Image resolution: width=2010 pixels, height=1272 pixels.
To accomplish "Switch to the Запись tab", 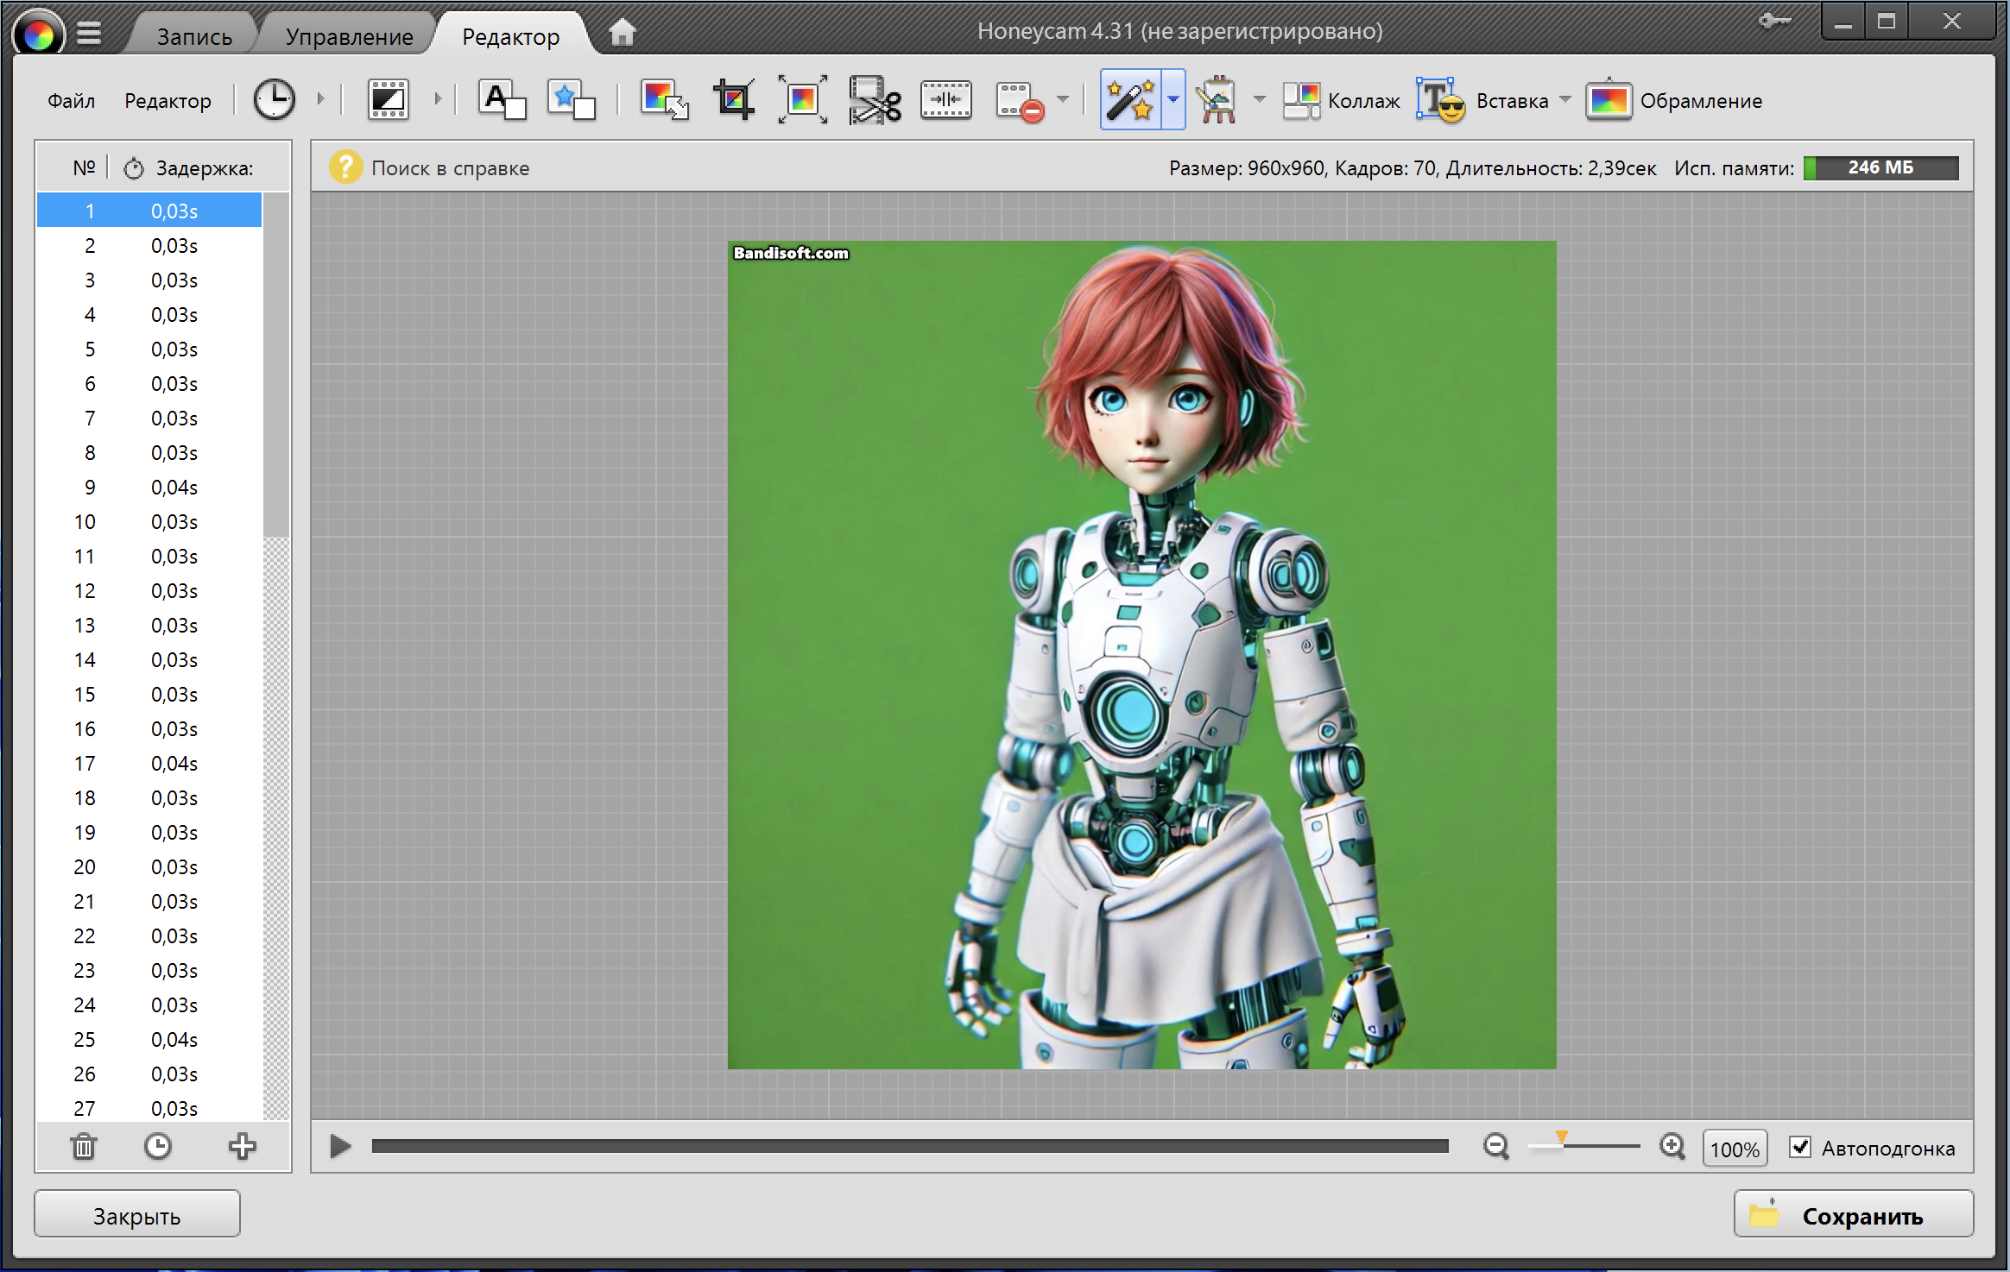I will [194, 36].
